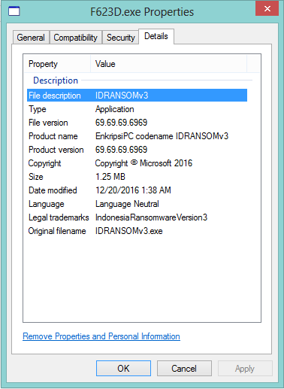
Task: Click the window icon in title bar
Action: coord(14,11)
